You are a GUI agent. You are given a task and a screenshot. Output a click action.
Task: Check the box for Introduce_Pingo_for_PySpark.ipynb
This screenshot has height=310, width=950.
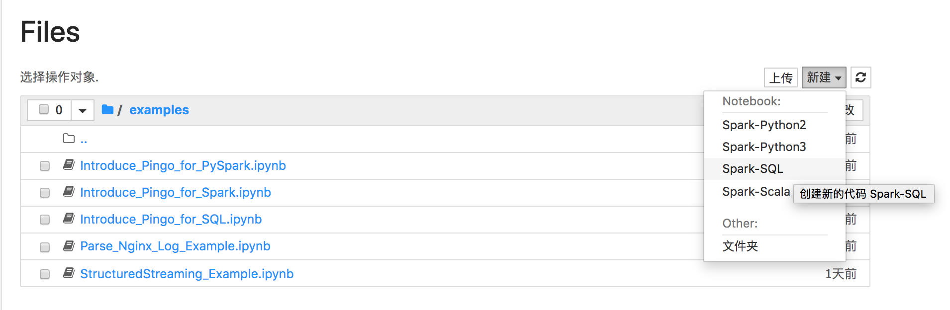coord(45,166)
